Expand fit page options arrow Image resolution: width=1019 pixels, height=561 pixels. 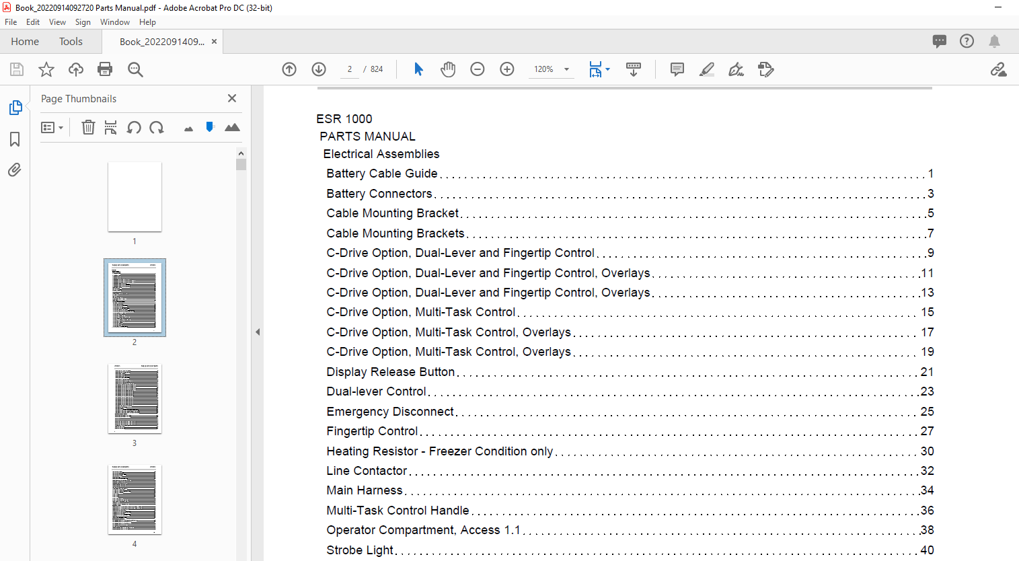608,69
